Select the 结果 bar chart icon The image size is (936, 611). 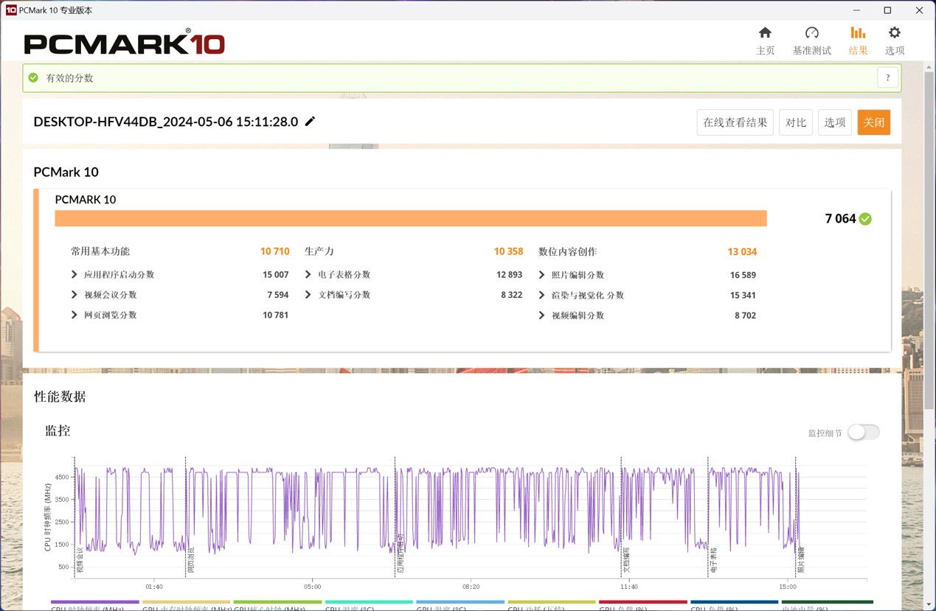click(858, 33)
